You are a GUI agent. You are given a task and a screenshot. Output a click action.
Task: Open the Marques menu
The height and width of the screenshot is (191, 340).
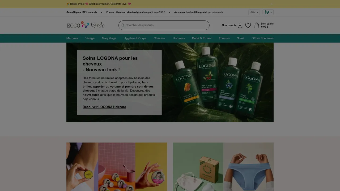point(72,38)
